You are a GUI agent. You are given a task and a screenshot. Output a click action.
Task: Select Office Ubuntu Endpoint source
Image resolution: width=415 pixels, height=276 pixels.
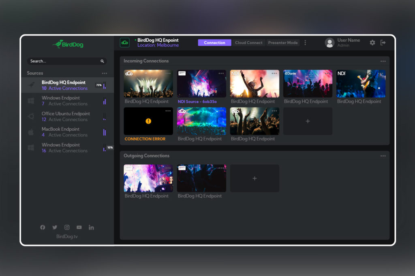[68, 116]
